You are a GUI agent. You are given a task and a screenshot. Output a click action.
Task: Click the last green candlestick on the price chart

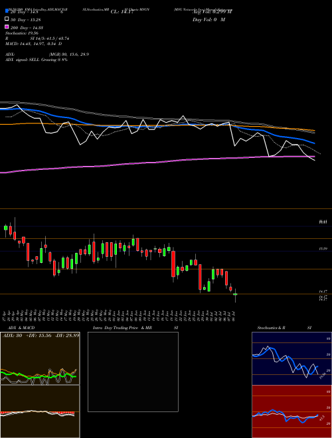tap(235, 295)
